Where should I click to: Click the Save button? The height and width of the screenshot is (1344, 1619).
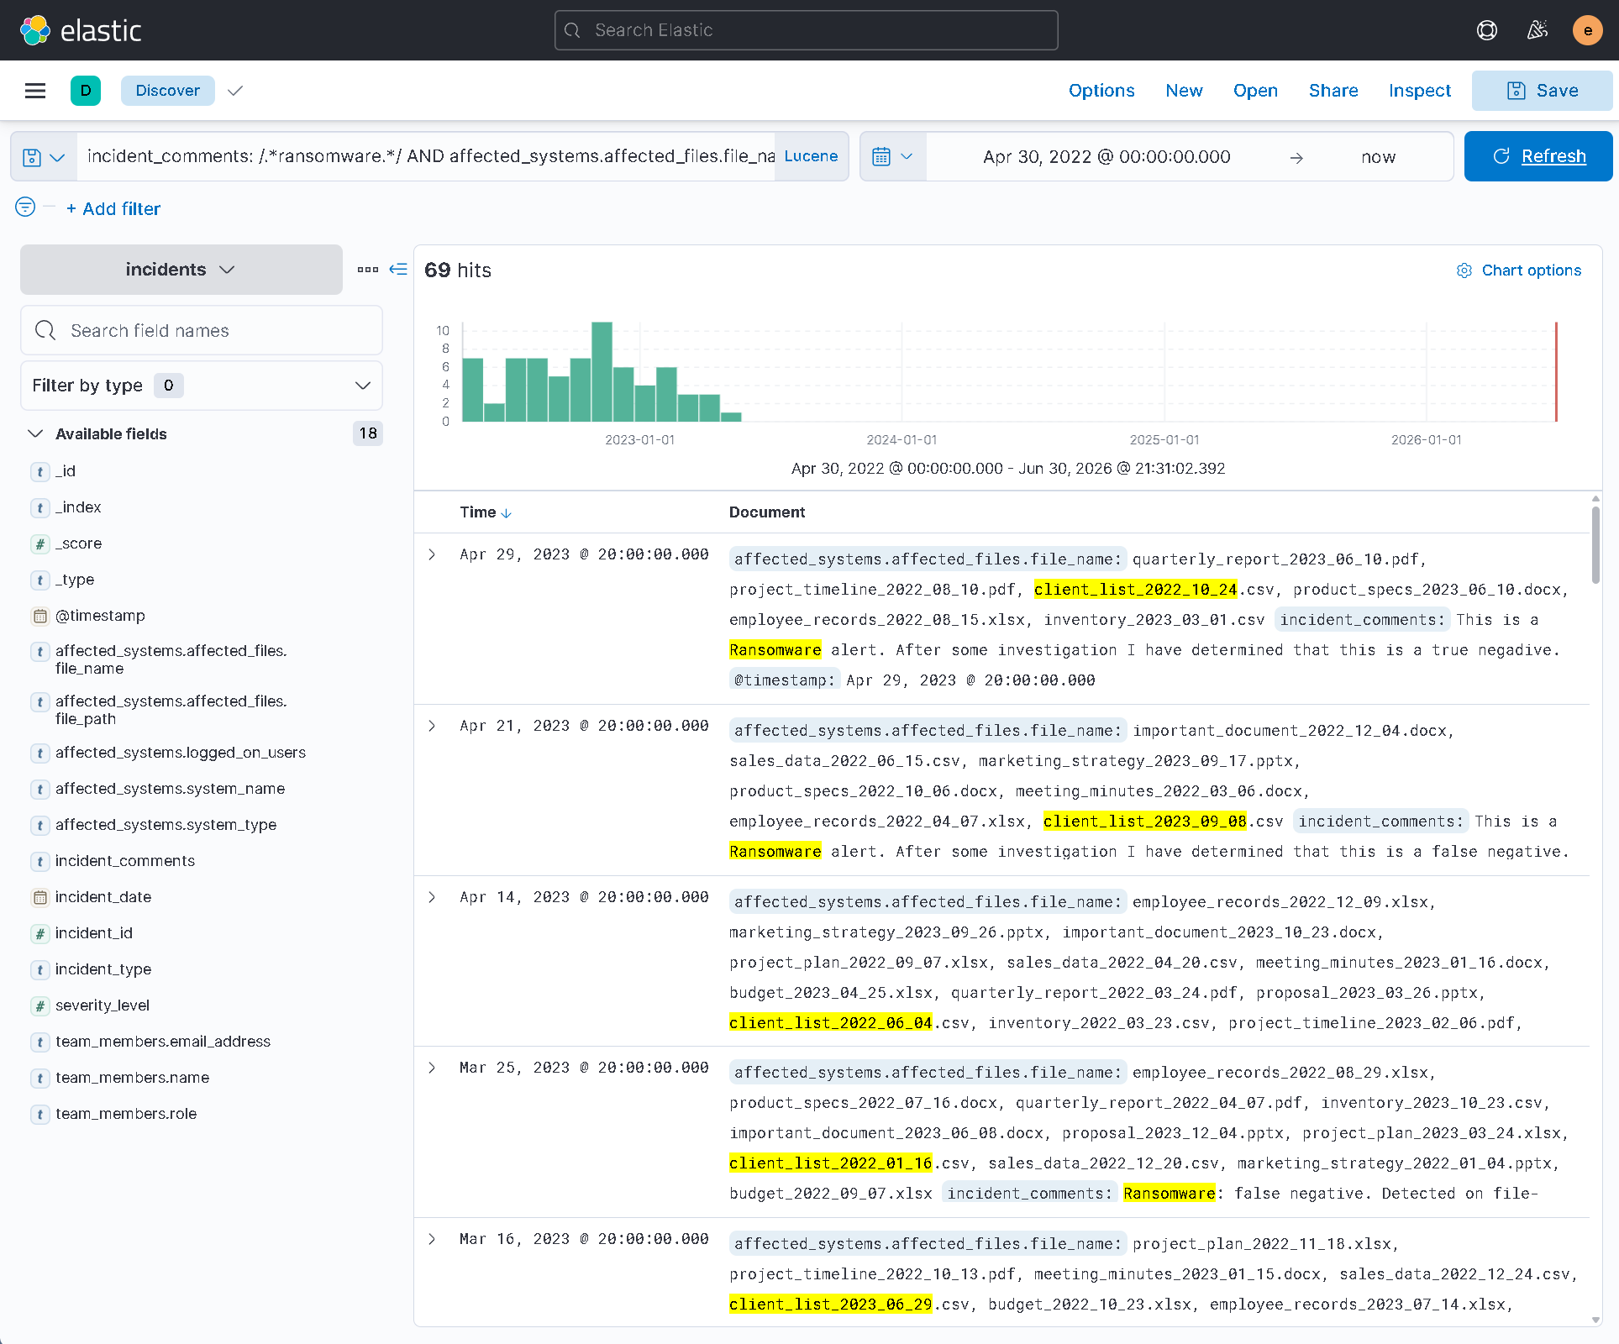(1543, 91)
